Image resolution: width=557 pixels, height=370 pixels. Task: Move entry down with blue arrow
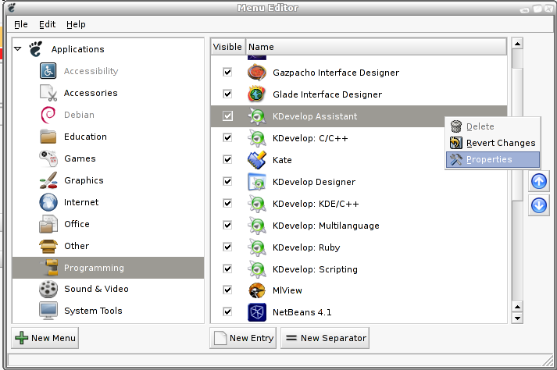pos(539,205)
